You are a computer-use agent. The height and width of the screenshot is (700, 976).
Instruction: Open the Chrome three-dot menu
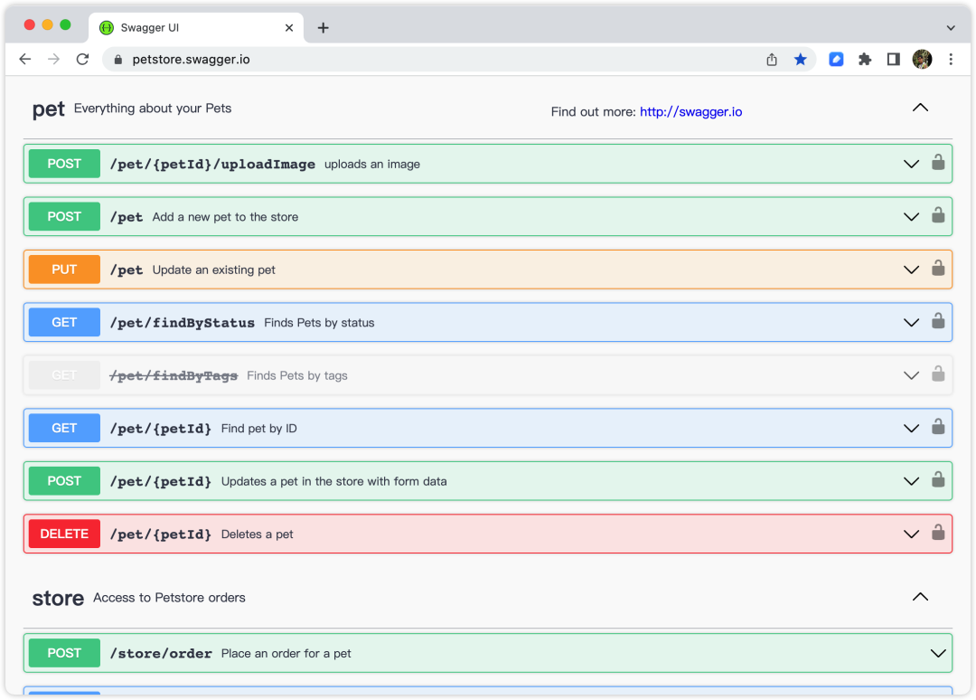click(951, 59)
